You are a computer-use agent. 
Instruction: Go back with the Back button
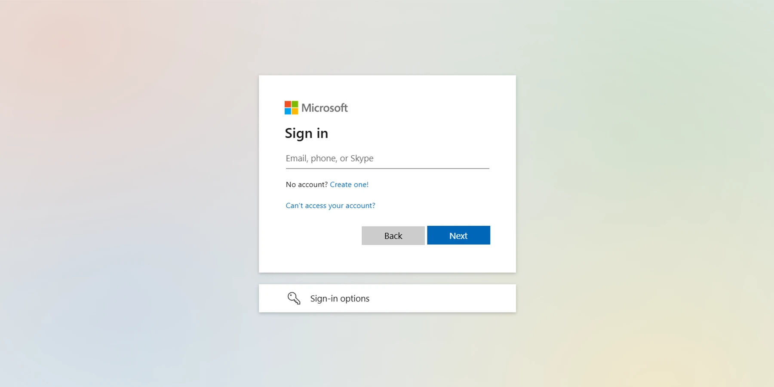pos(393,236)
